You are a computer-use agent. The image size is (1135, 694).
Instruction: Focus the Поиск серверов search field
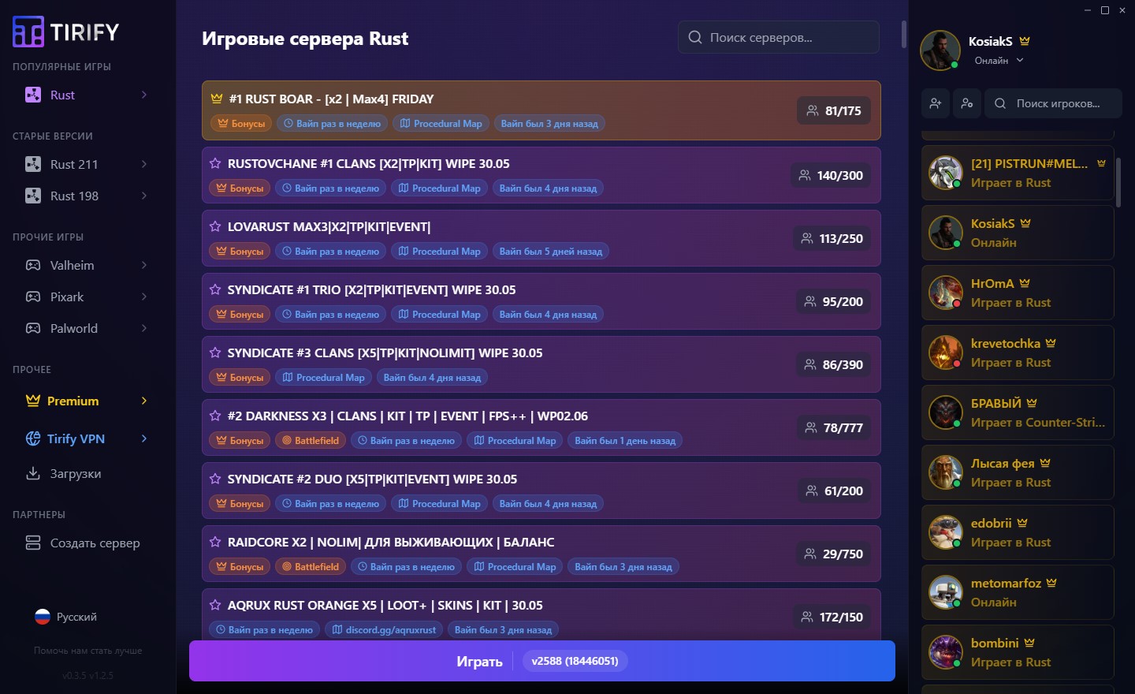(779, 37)
